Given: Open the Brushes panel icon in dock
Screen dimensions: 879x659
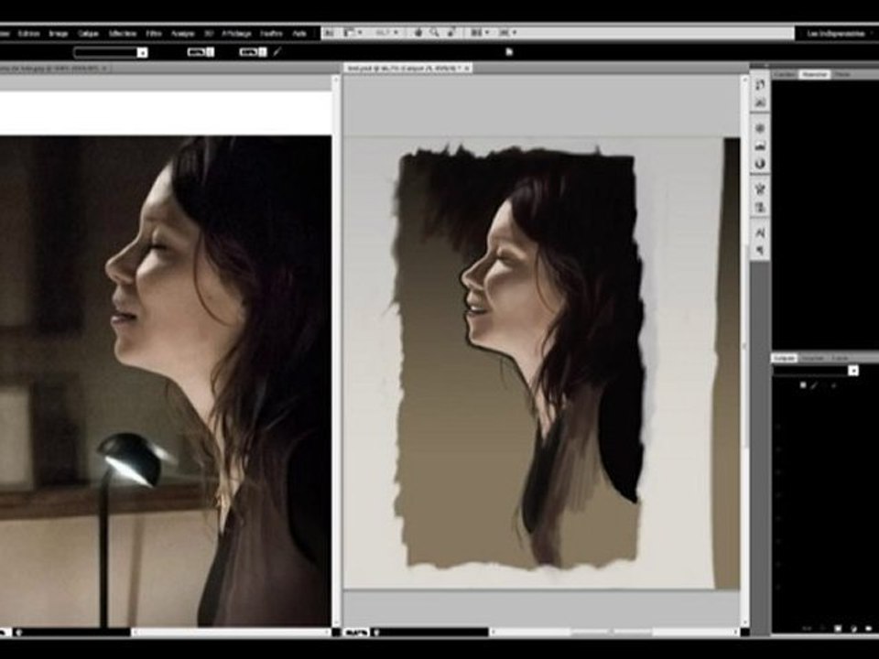Looking at the screenshot, I should click(x=760, y=189).
